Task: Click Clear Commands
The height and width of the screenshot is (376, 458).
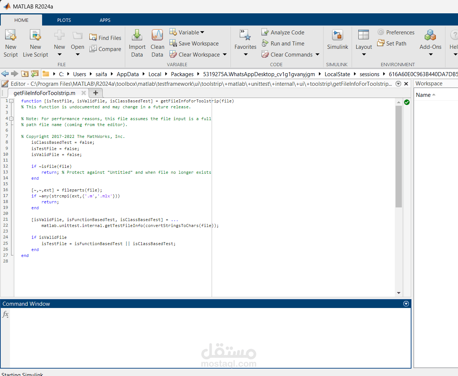Action: point(287,54)
